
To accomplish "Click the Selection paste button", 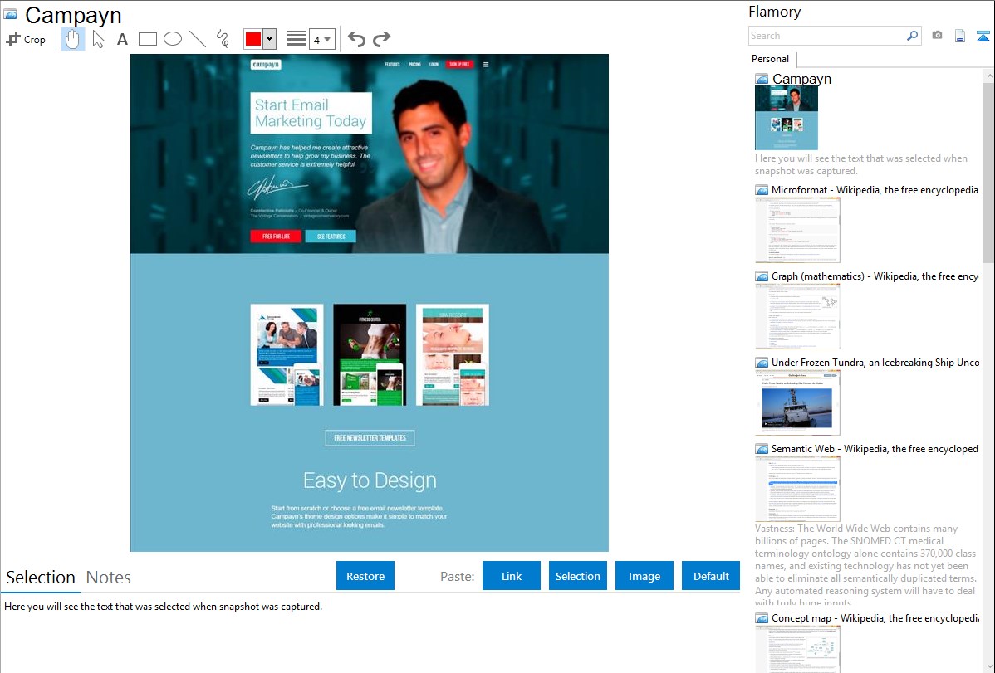I will click(x=578, y=576).
